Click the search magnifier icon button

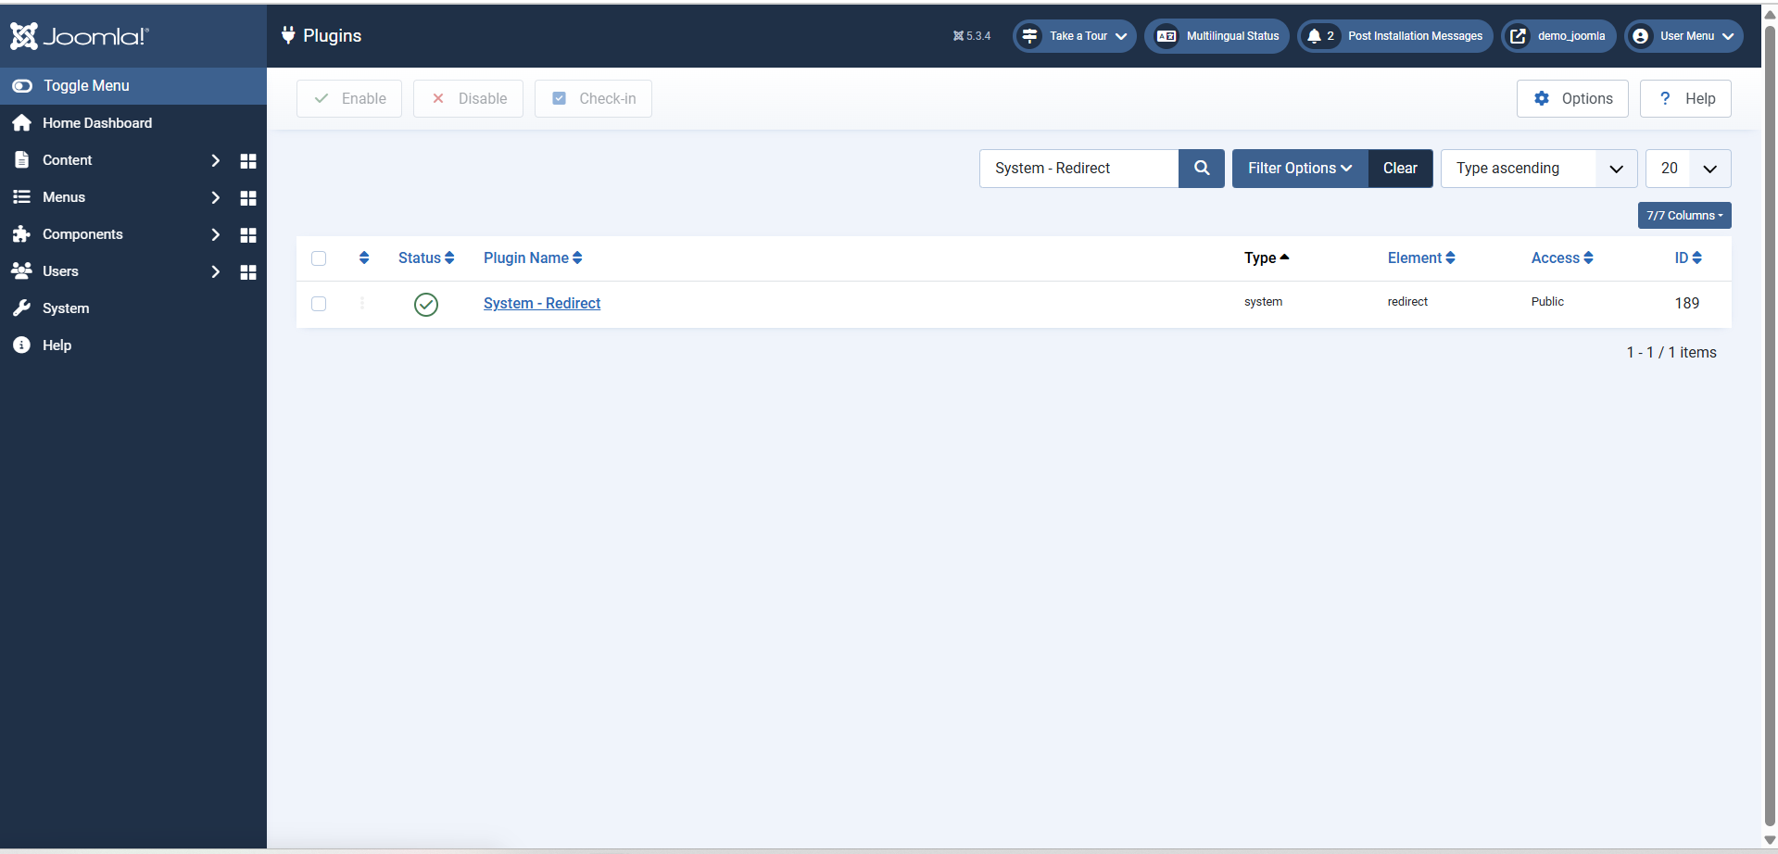click(x=1201, y=169)
